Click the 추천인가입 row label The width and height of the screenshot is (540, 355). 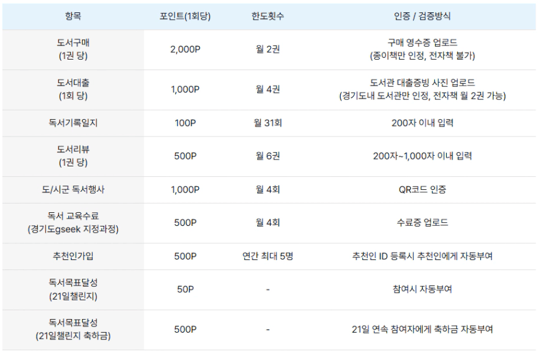73,256
